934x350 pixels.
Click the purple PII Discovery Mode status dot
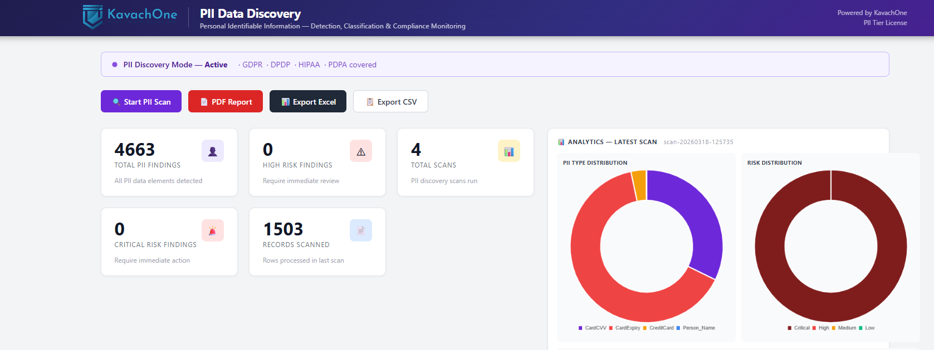(115, 65)
